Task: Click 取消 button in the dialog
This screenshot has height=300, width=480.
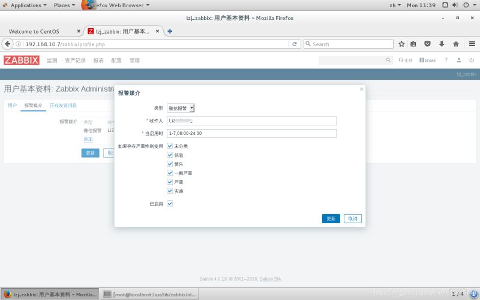Action: click(x=353, y=218)
